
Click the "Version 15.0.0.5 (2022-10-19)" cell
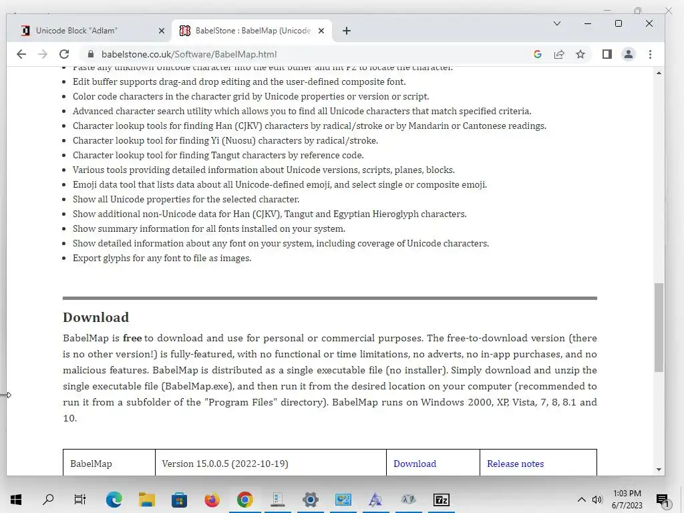click(x=271, y=463)
